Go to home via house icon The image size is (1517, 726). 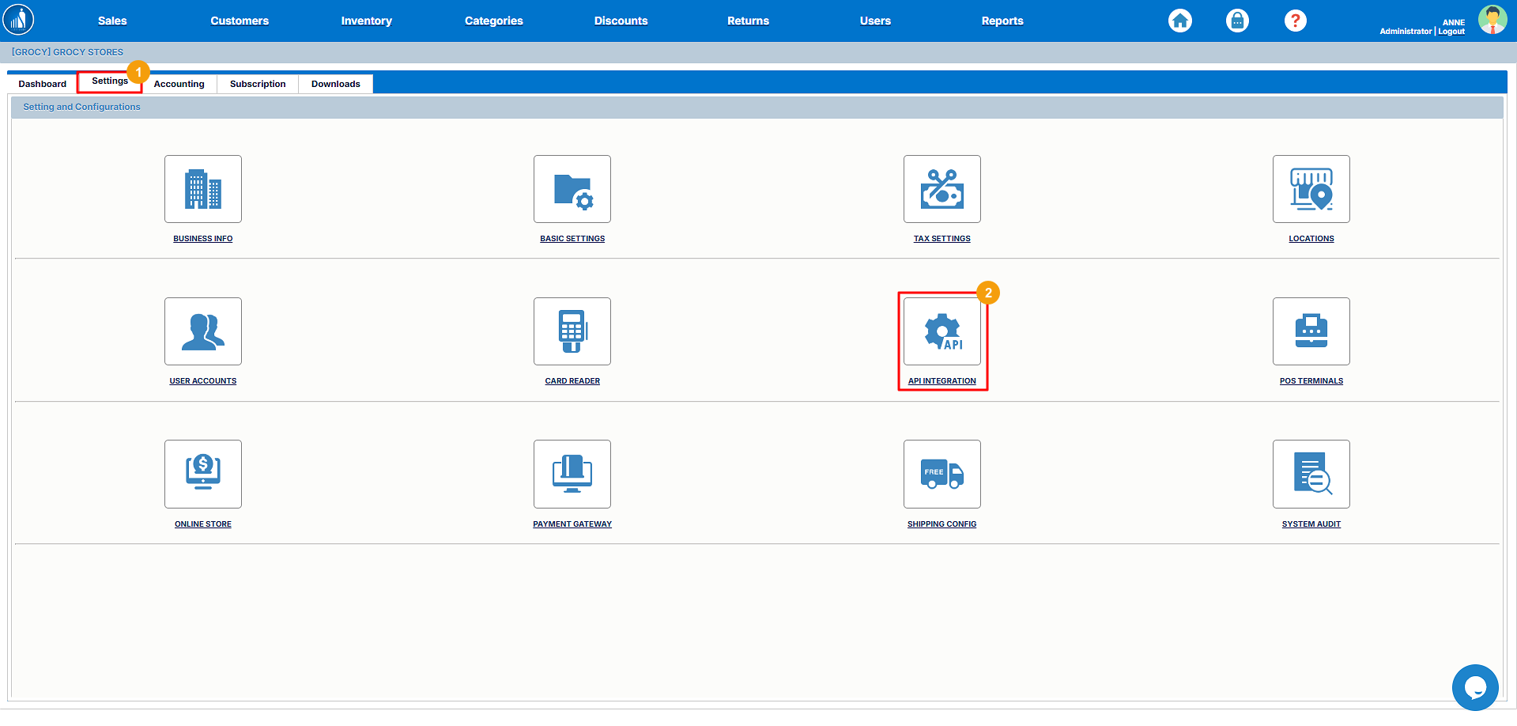pos(1179,21)
